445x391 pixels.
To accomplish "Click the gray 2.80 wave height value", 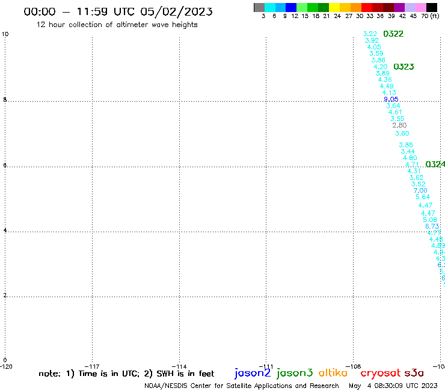I will click(399, 125).
